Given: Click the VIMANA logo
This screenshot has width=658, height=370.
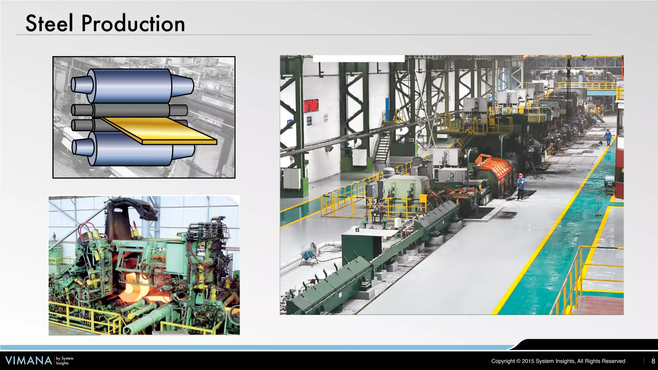Looking at the screenshot, I should tap(28, 360).
